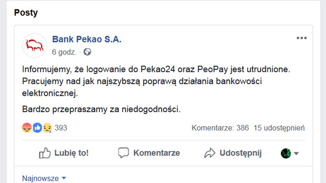Open the Komentarze: 386 comments count
The width and height of the screenshot is (326, 183).
pos(220,128)
